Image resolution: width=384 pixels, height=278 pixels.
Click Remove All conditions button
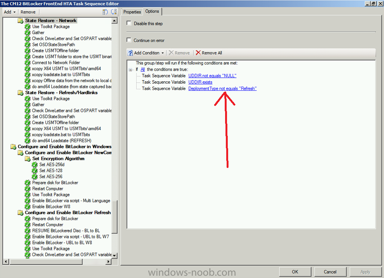[209, 53]
